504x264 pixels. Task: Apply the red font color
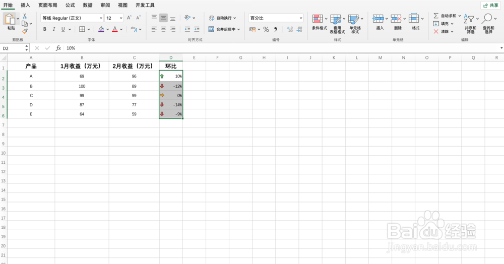tap(115, 29)
